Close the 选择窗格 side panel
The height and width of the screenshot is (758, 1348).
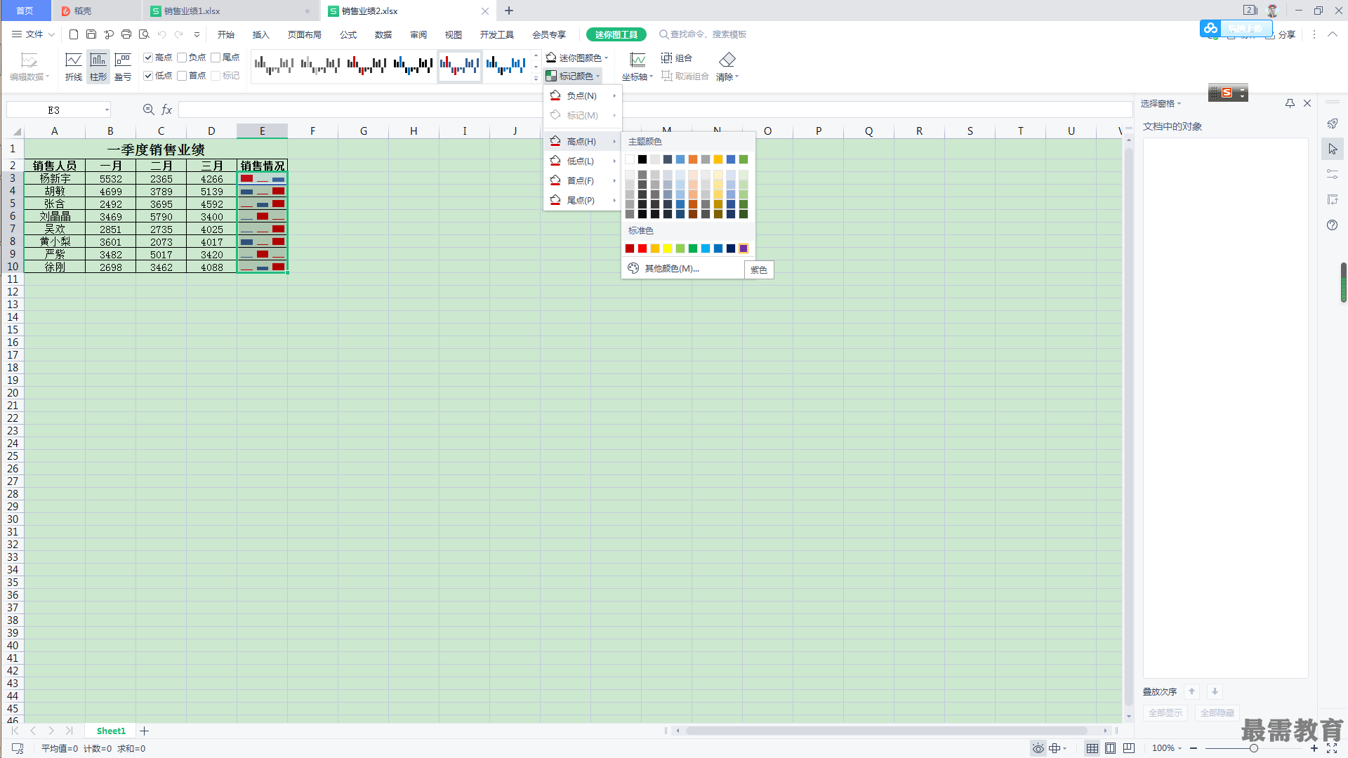click(x=1307, y=103)
